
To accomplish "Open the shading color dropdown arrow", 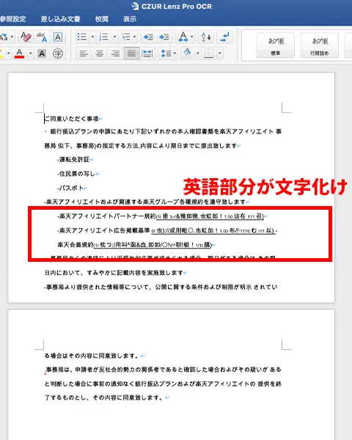I will [197, 53].
